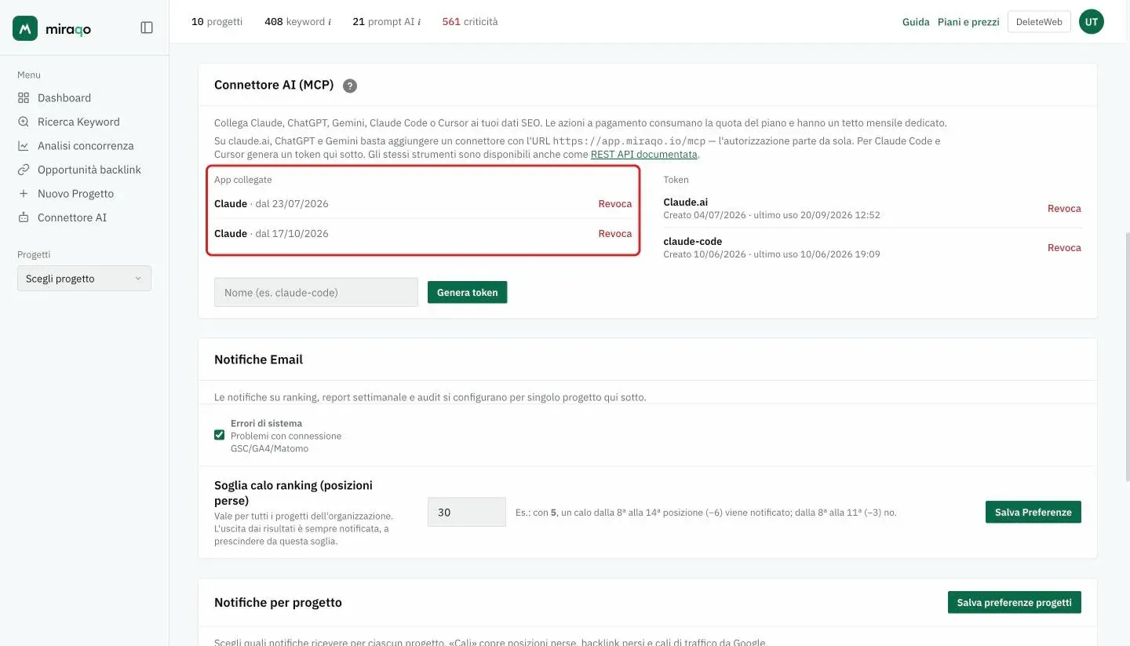
Task: Click the Genera token button
Action: (x=467, y=292)
